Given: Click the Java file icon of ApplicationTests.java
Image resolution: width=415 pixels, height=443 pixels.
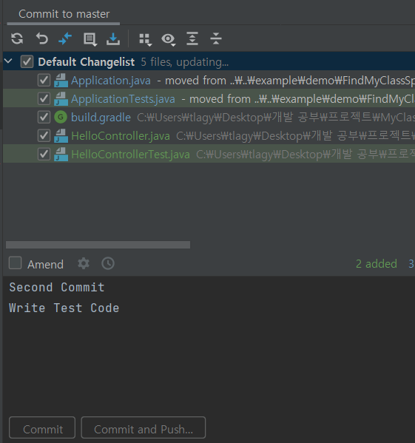Looking at the screenshot, I should (x=61, y=98).
